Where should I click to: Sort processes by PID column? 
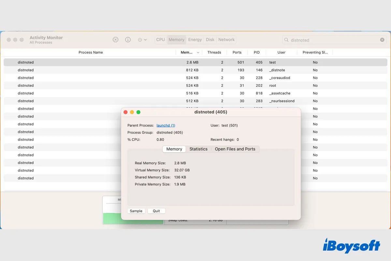(x=256, y=52)
